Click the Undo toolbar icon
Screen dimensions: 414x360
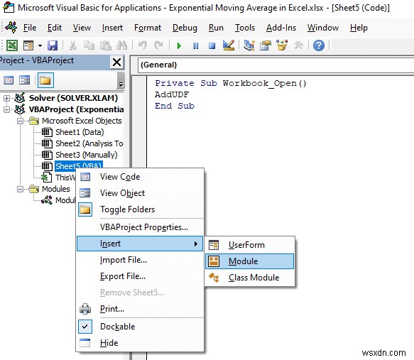click(142, 45)
